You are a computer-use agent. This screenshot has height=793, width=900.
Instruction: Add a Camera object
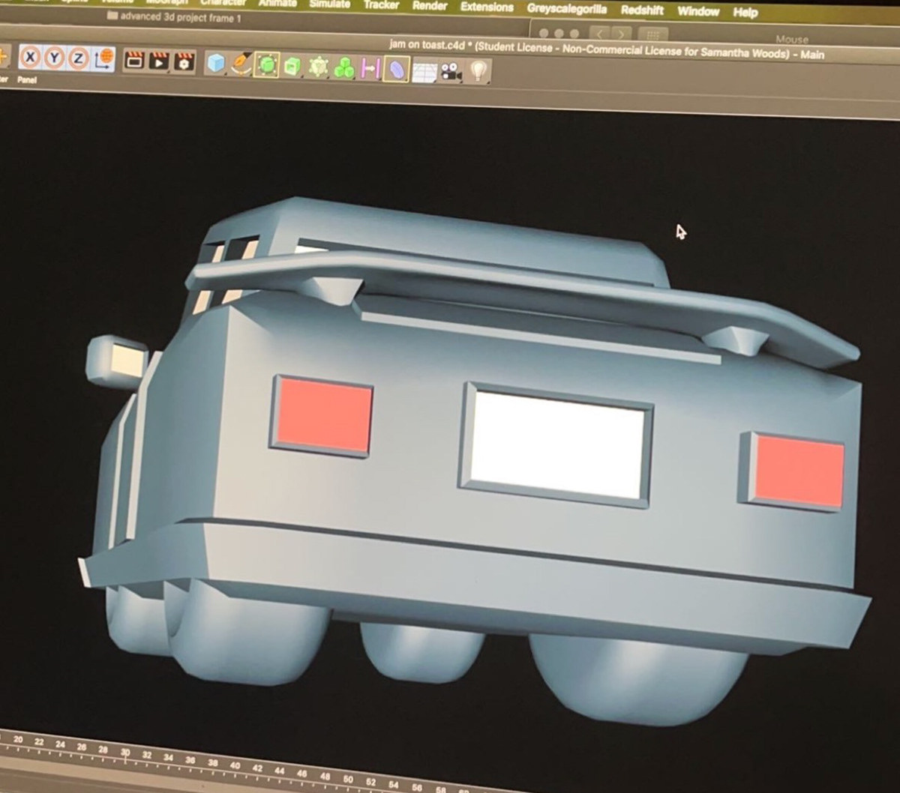point(450,71)
